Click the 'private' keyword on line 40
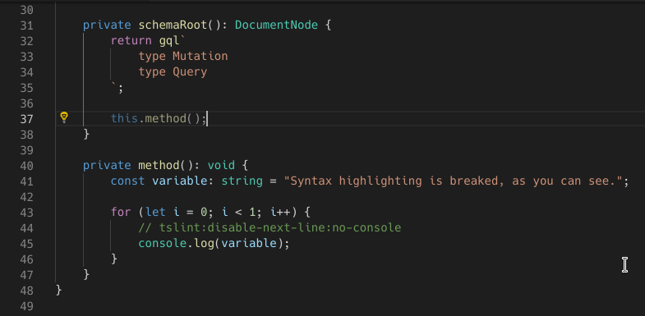The width and height of the screenshot is (645, 316). pos(107,166)
